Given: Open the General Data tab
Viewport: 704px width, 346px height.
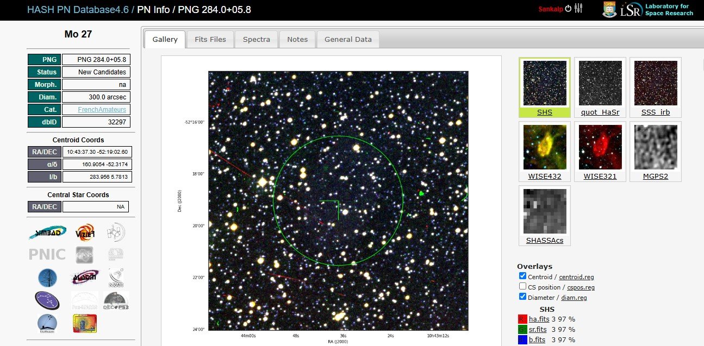Looking at the screenshot, I should click(x=348, y=39).
